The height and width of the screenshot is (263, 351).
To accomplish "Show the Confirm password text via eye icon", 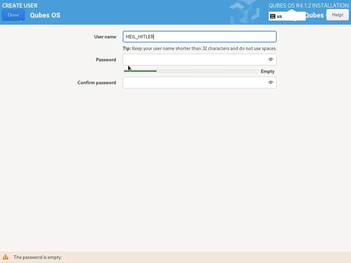I will coord(271,83).
